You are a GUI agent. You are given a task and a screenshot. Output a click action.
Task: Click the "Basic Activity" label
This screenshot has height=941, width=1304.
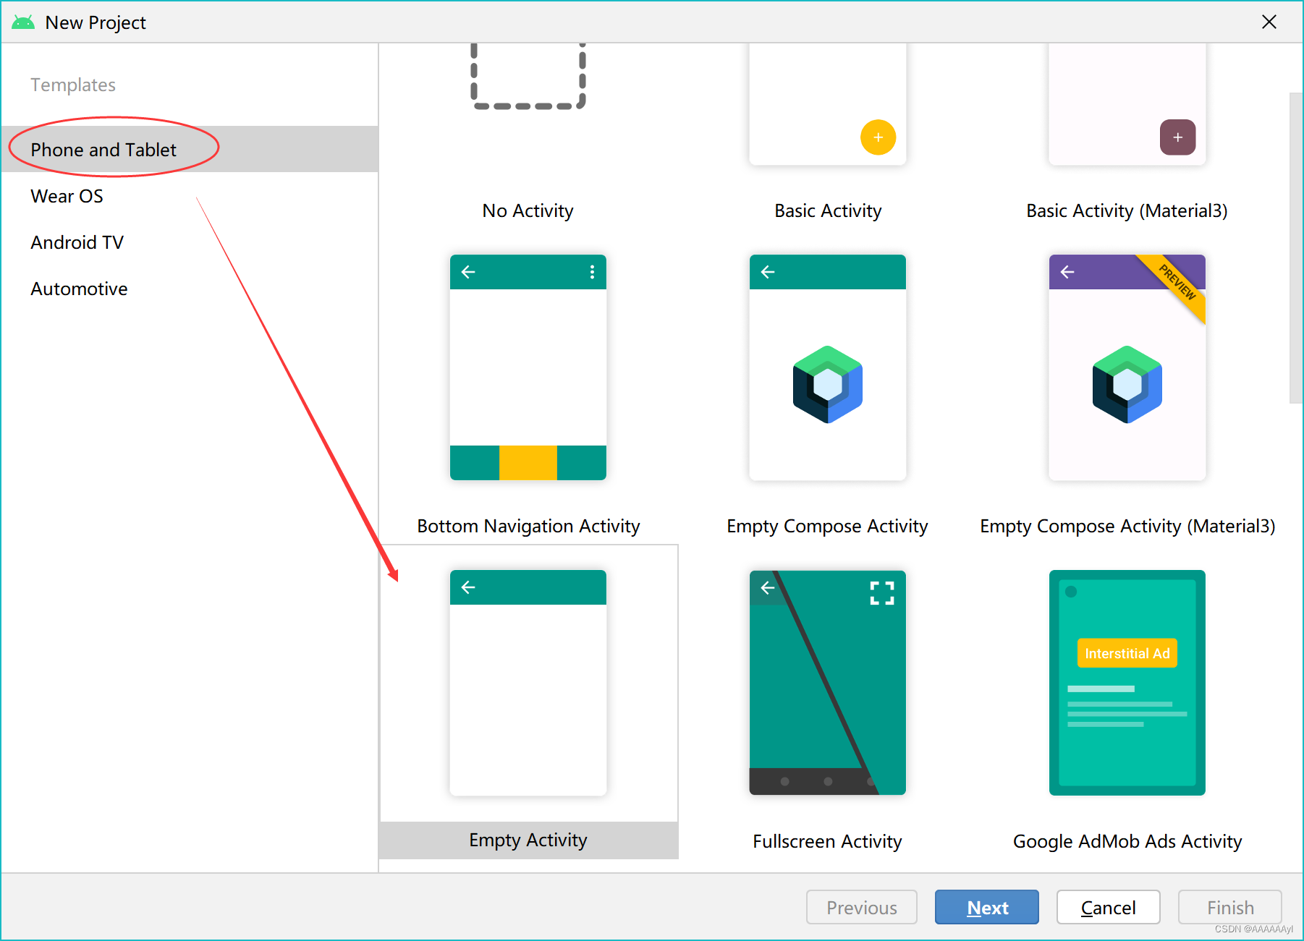(828, 210)
